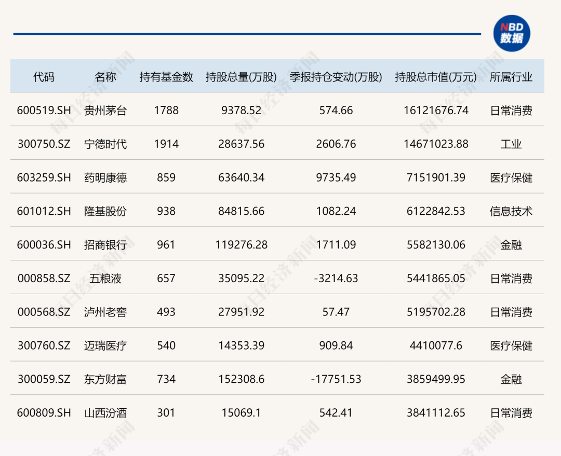The image size is (561, 456).
Task: Click holdings value 119276.28
Action: (x=241, y=245)
